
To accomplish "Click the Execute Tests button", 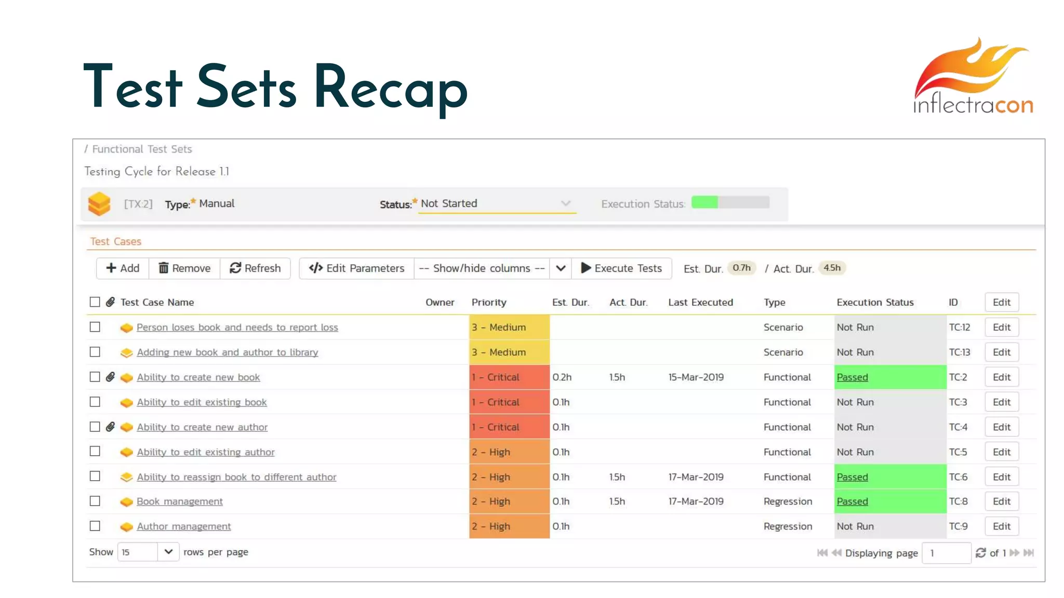I will click(x=621, y=268).
